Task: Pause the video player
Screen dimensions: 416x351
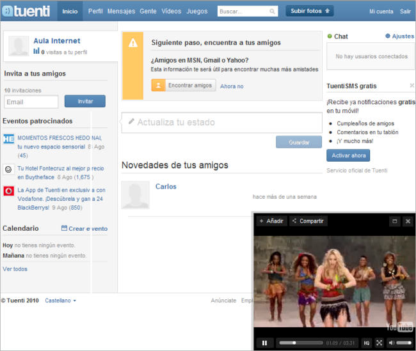Action: (x=264, y=343)
